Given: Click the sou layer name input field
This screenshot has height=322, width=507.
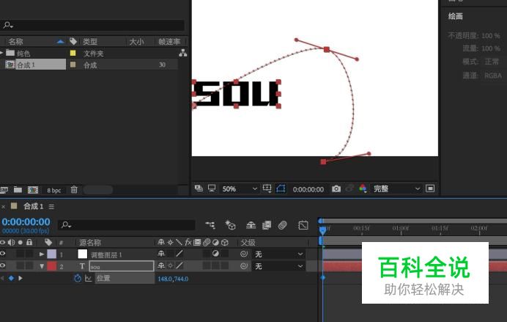Looking at the screenshot, I should 121,266.
